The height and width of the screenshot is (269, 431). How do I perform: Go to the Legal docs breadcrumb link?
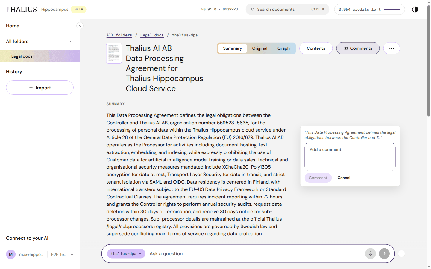click(x=152, y=35)
